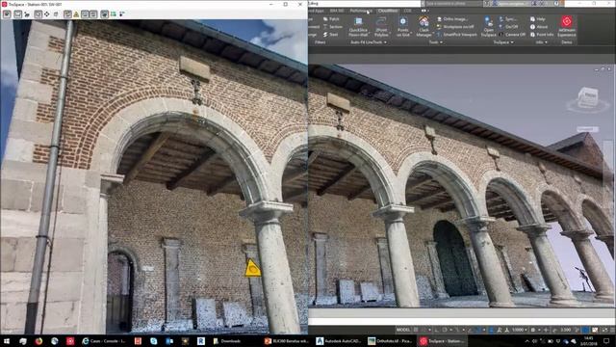Click the ViewCube in AutoCAD viewport

click(x=588, y=98)
